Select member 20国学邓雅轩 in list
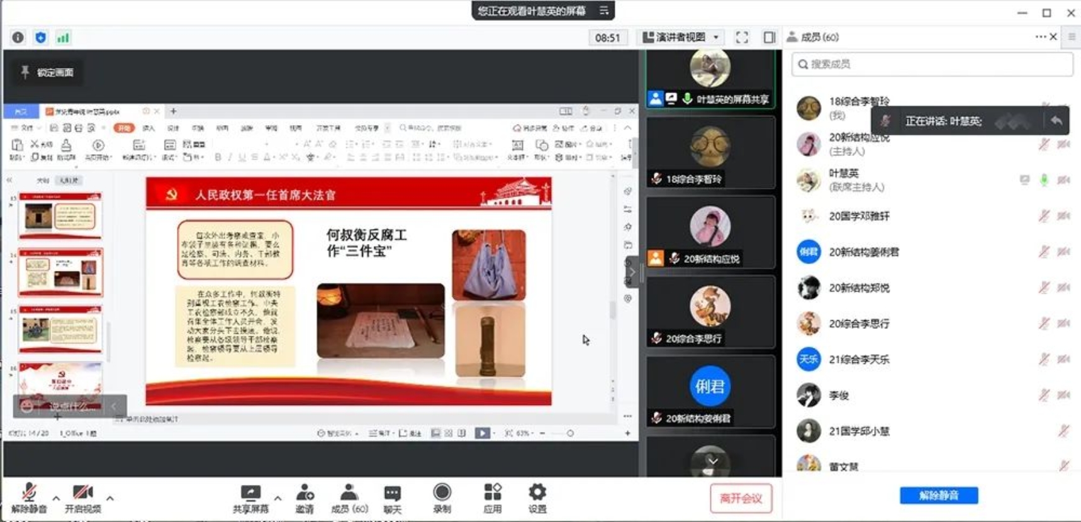 point(932,216)
